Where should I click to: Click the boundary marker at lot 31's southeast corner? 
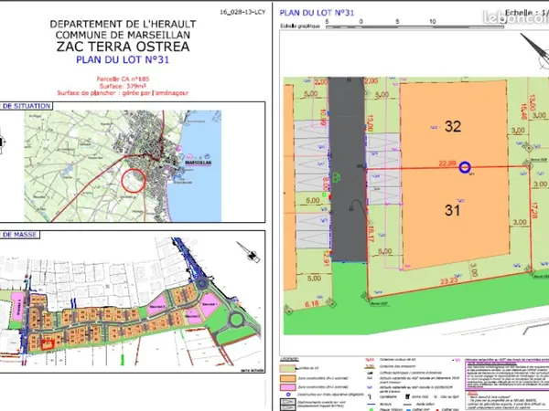531,270
